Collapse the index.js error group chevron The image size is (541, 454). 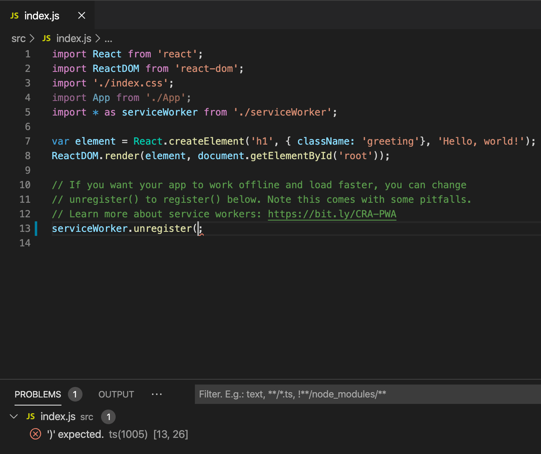[x=13, y=416]
